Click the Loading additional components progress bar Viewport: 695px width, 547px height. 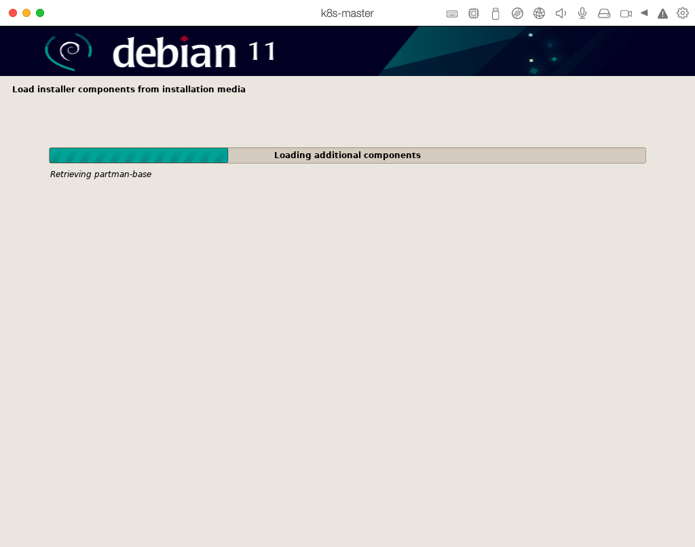click(347, 155)
